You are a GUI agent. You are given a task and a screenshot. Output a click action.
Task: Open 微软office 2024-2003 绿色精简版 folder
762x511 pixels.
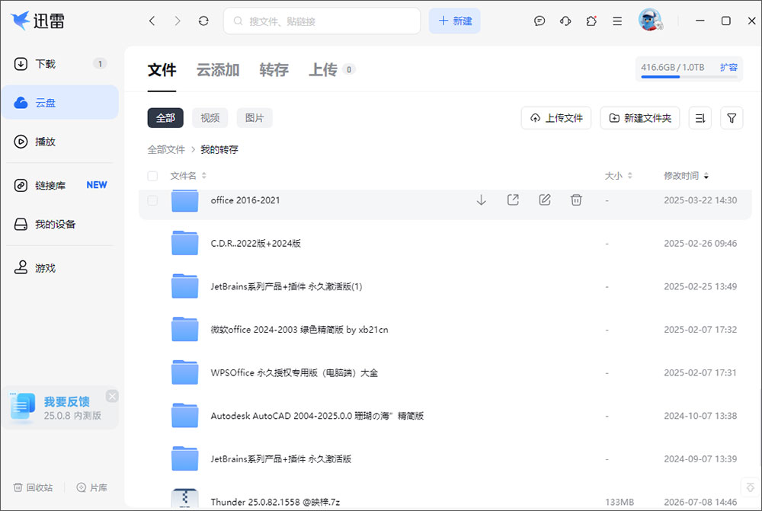pos(445,330)
